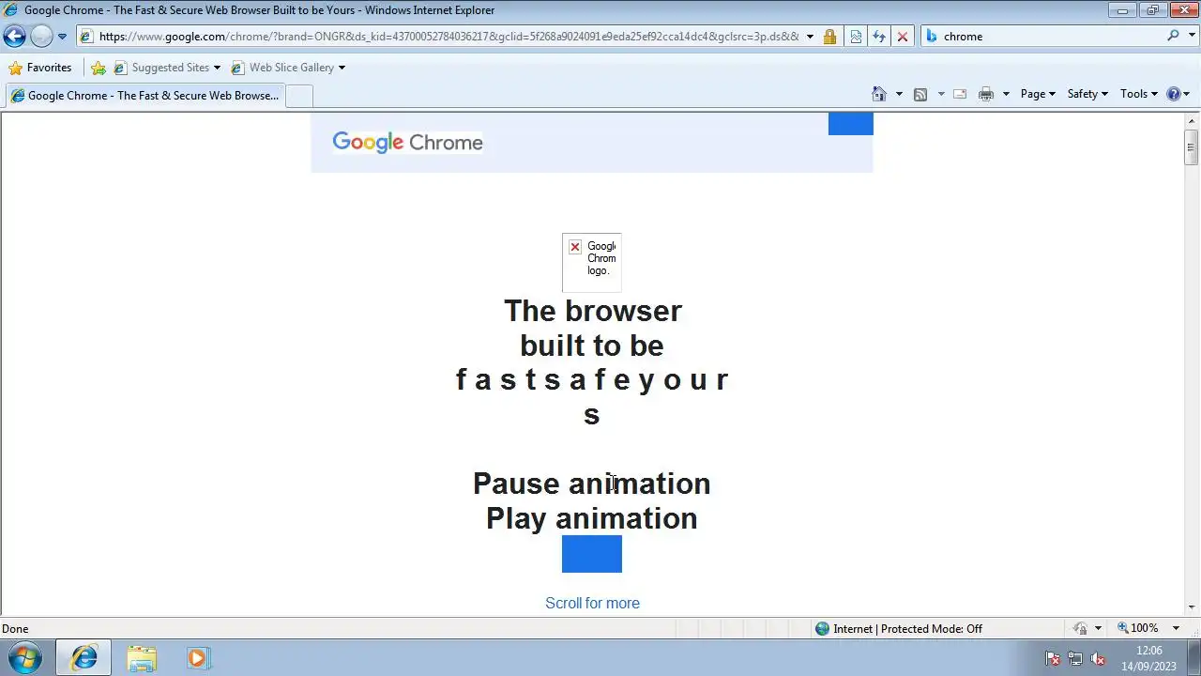Click the blue button in page header
The image size is (1201, 676).
pos(851,124)
